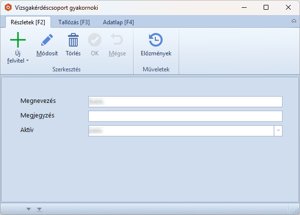Viewport: 300px width, 215px height.
Task: Click the OK checkmark icon
Action: click(x=94, y=40)
